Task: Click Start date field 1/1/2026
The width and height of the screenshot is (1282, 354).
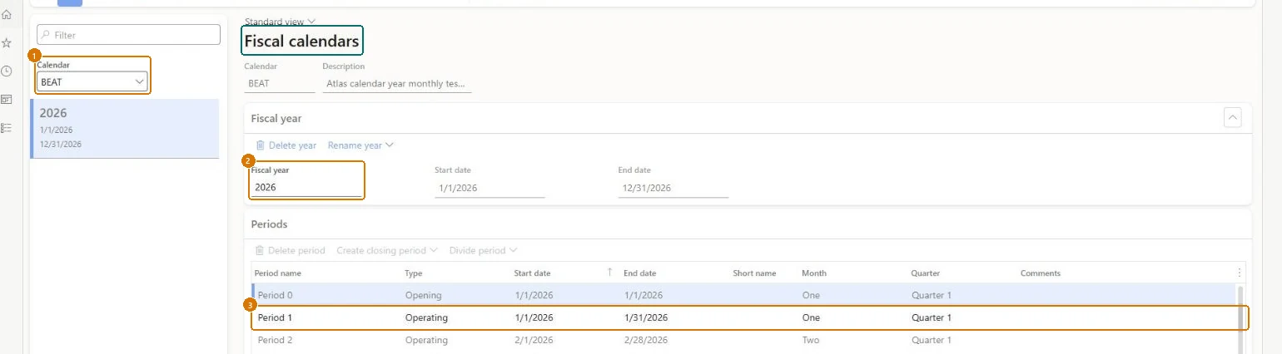Action: [x=489, y=188]
